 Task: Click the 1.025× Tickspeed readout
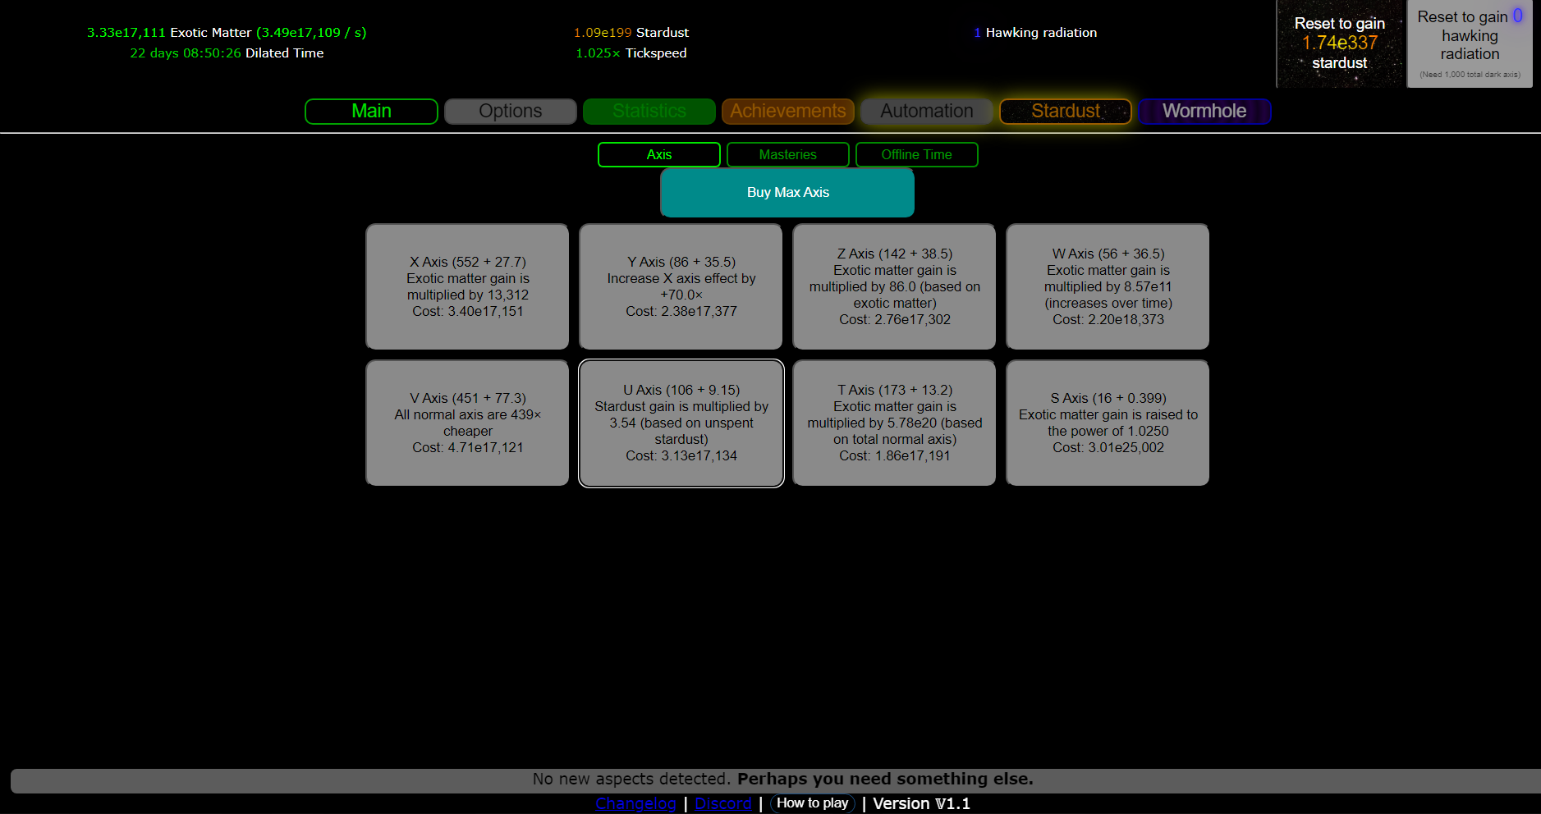pos(631,53)
